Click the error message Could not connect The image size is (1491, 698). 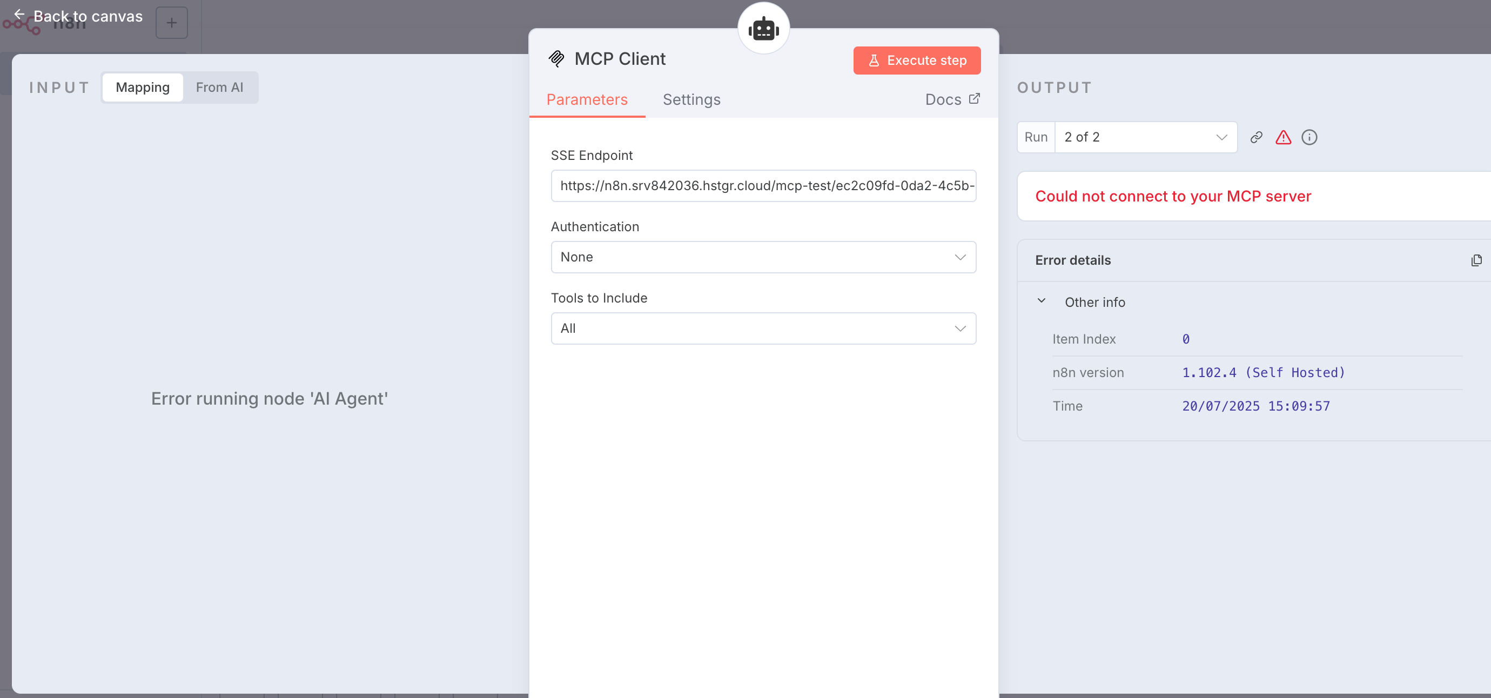click(x=1173, y=196)
